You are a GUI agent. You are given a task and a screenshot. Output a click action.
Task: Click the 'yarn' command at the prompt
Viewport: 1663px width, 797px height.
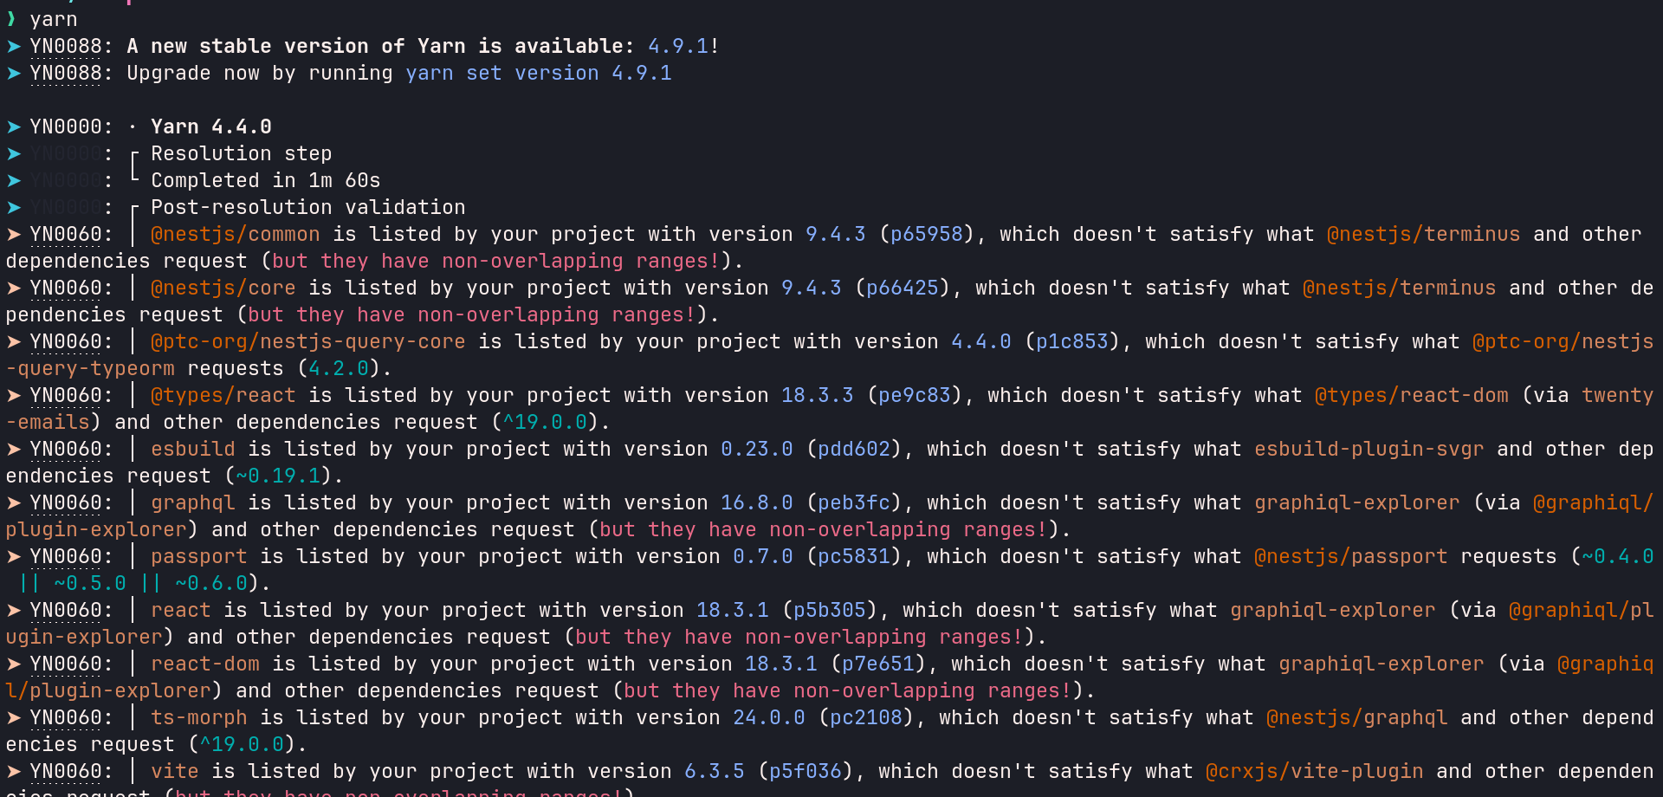click(54, 19)
